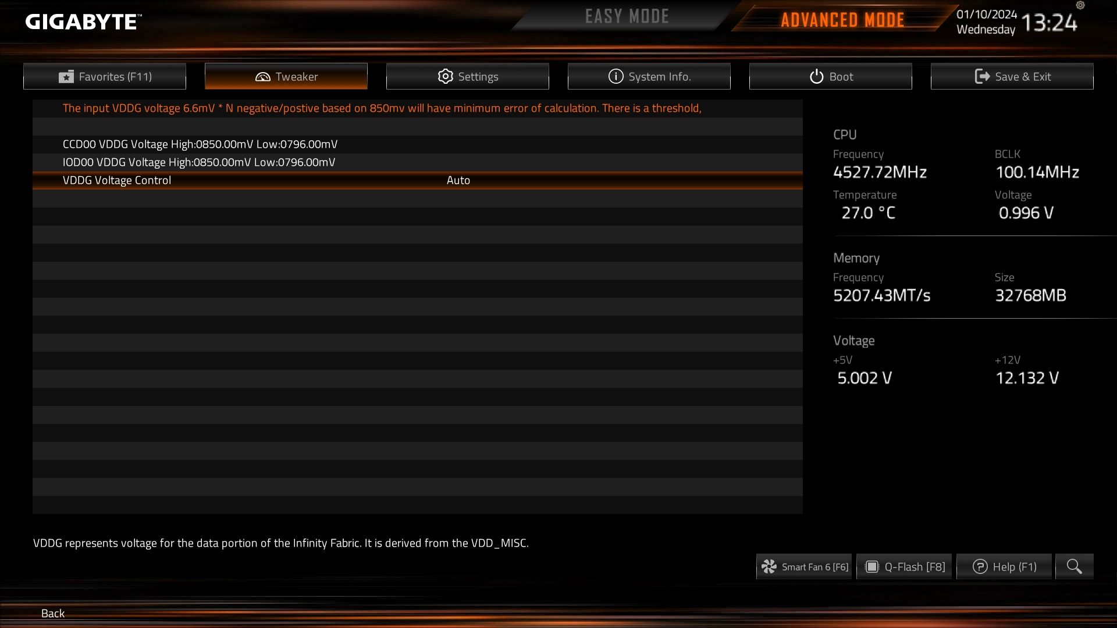Click the System Info circle-i icon
The width and height of the screenshot is (1117, 628).
click(616, 76)
